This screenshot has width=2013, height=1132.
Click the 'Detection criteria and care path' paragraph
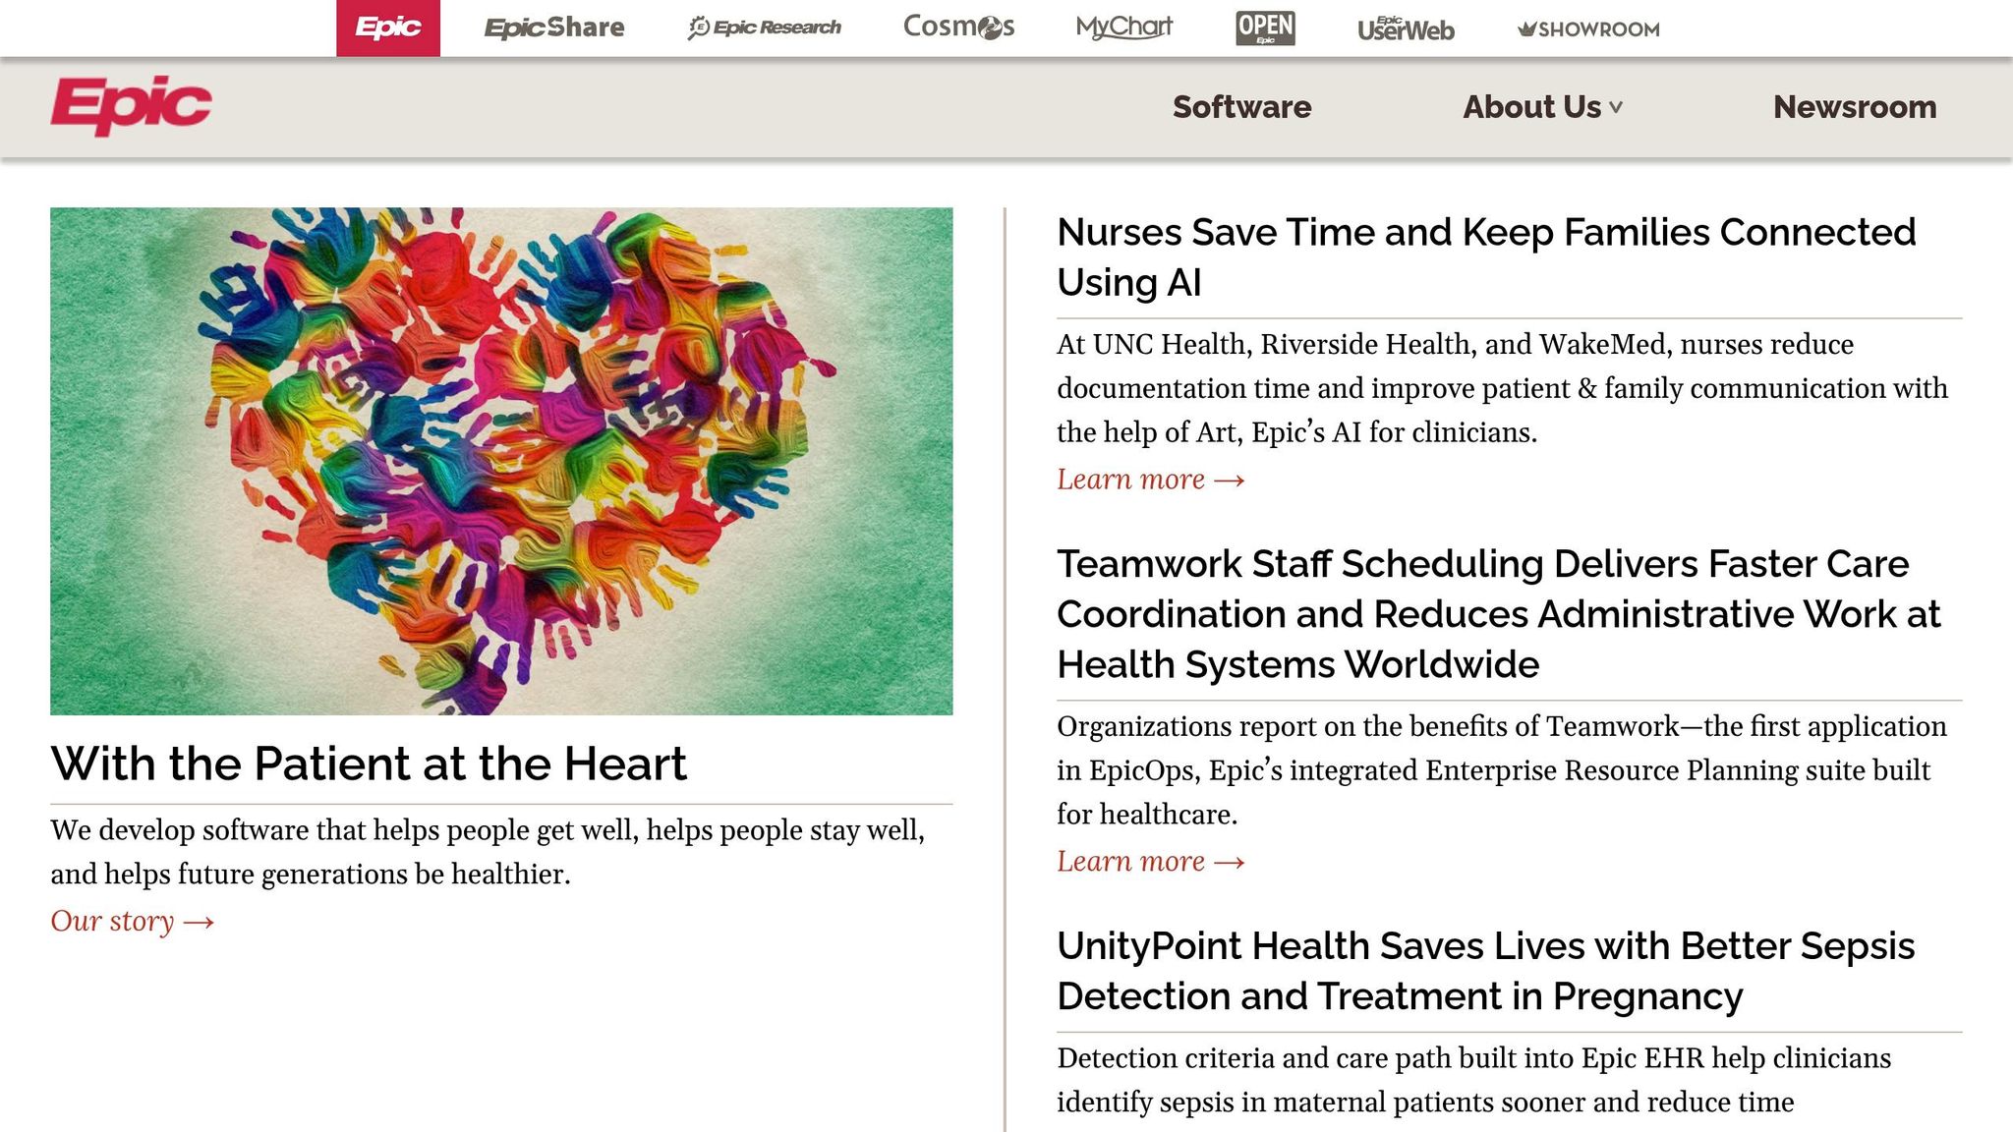(1473, 1080)
